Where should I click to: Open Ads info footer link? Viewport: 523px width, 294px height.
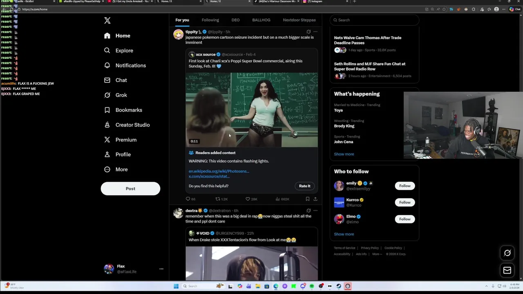click(x=361, y=254)
